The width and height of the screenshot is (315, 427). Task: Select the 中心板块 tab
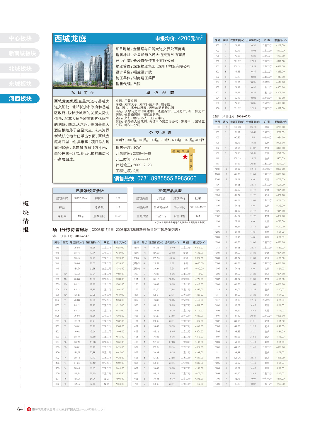click(20, 38)
